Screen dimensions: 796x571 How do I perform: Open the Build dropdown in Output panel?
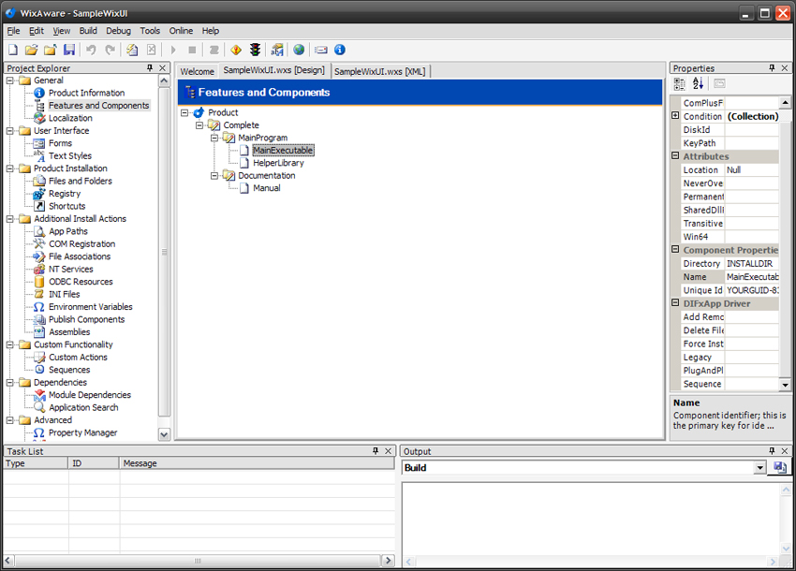pyautogui.click(x=760, y=467)
